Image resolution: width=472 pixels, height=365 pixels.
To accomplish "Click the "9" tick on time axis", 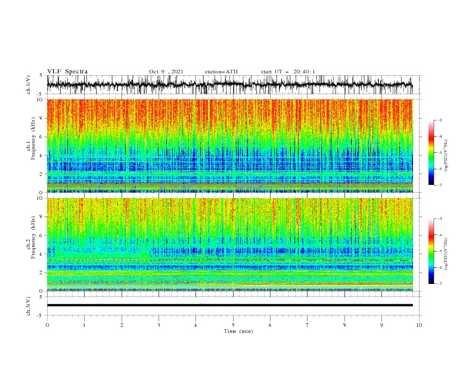I will point(381,325).
